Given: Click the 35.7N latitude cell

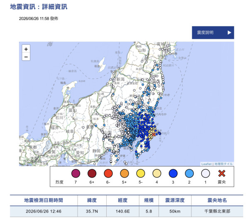Looking at the screenshot, I should [92, 211].
